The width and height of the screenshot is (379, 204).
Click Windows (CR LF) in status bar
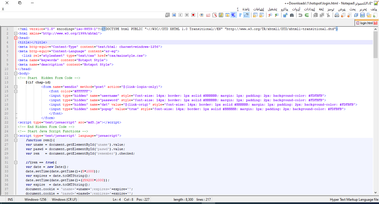click(64, 200)
